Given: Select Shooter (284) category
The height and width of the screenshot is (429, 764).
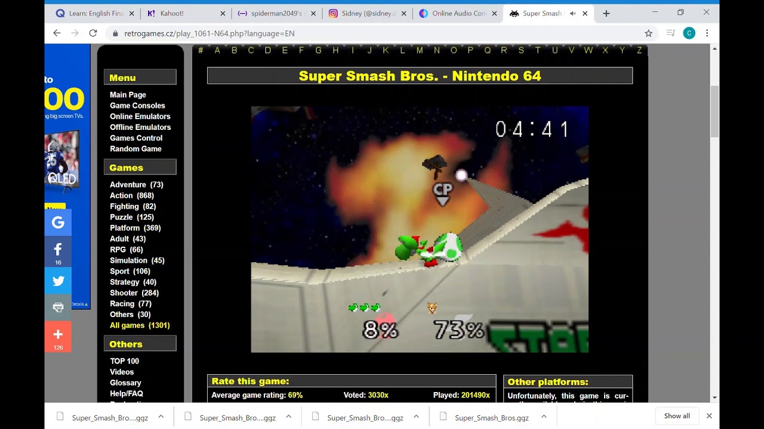Looking at the screenshot, I should tap(134, 293).
